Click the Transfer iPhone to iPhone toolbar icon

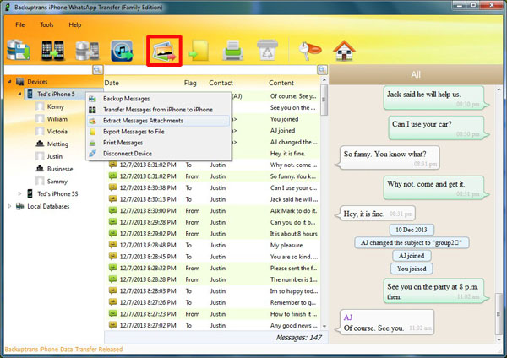[53, 51]
